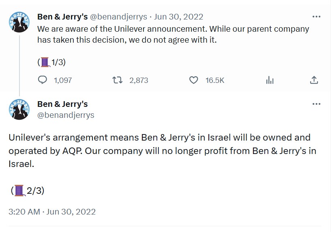Click the @benandjerrys handle under the second tweet's name
The image size is (332, 232).
click(x=66, y=115)
